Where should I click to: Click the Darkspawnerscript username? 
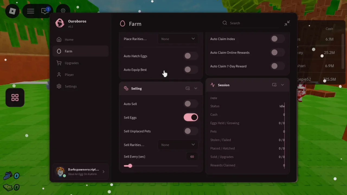click(83, 170)
